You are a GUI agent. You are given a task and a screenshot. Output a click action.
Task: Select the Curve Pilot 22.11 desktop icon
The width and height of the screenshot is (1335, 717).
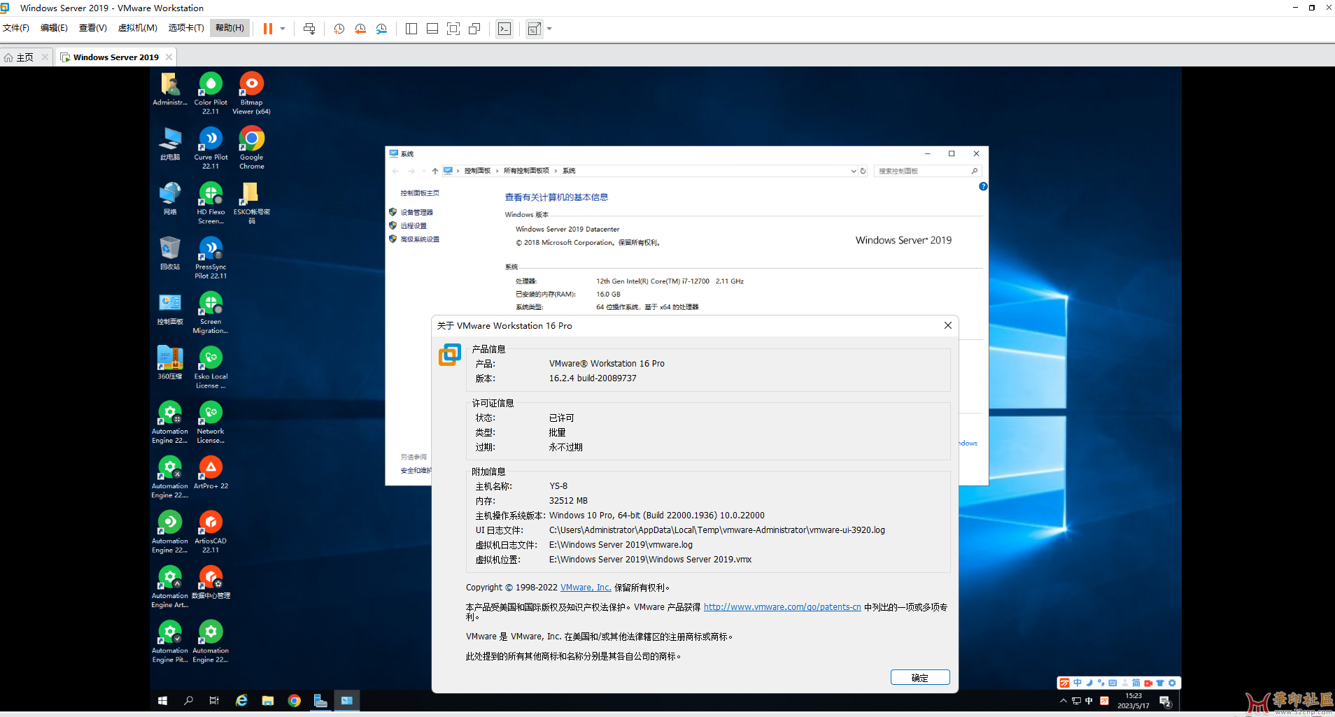click(211, 147)
